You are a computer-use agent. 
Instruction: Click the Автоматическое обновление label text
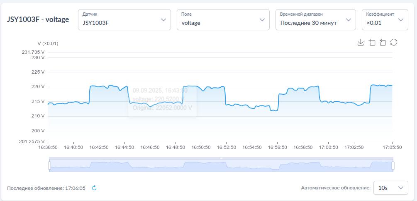(x=335, y=188)
